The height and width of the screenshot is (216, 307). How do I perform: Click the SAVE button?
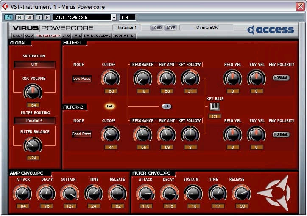[x=170, y=28]
